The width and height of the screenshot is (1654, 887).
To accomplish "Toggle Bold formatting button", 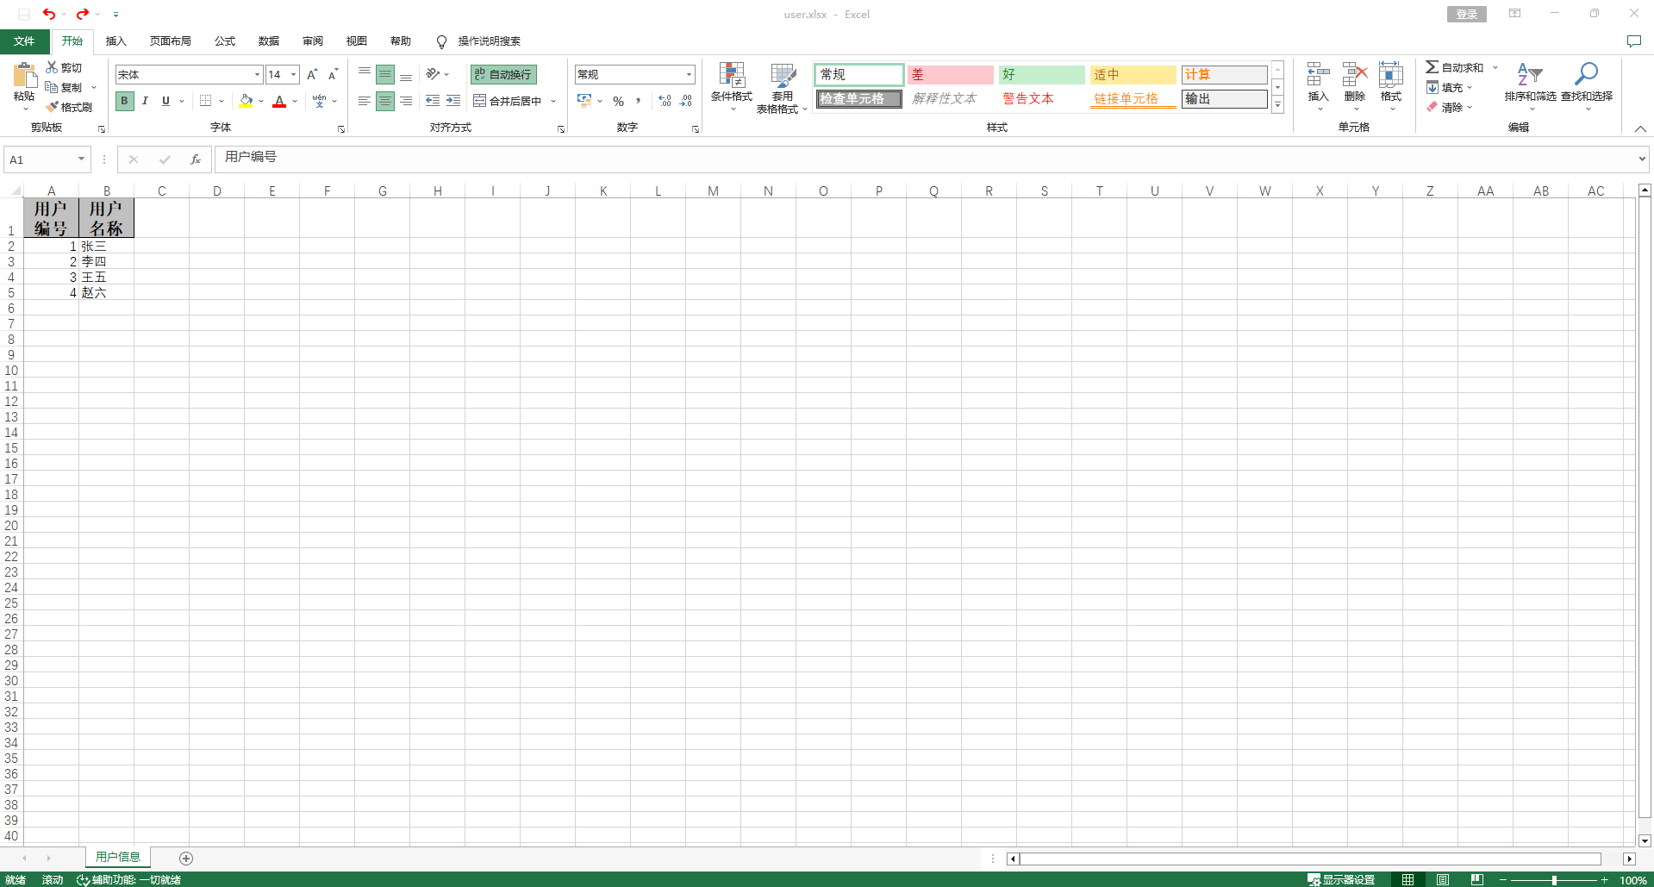I will tap(124, 101).
